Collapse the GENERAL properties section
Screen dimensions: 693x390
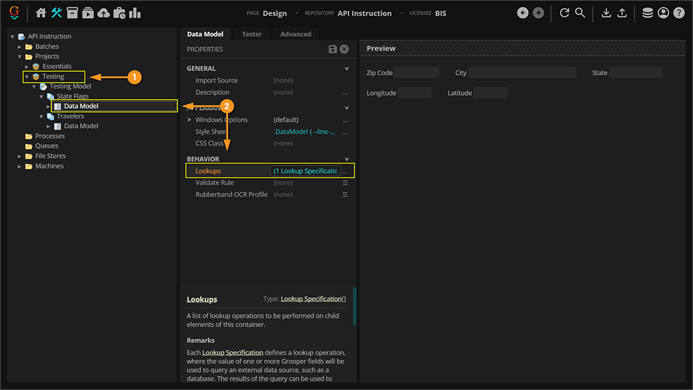[x=346, y=69]
